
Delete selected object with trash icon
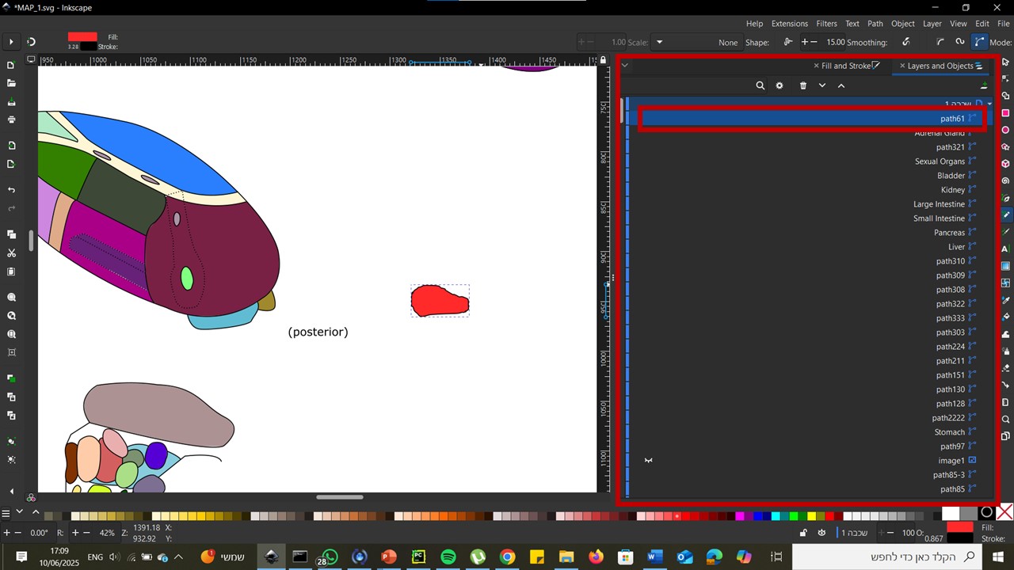coord(802,85)
